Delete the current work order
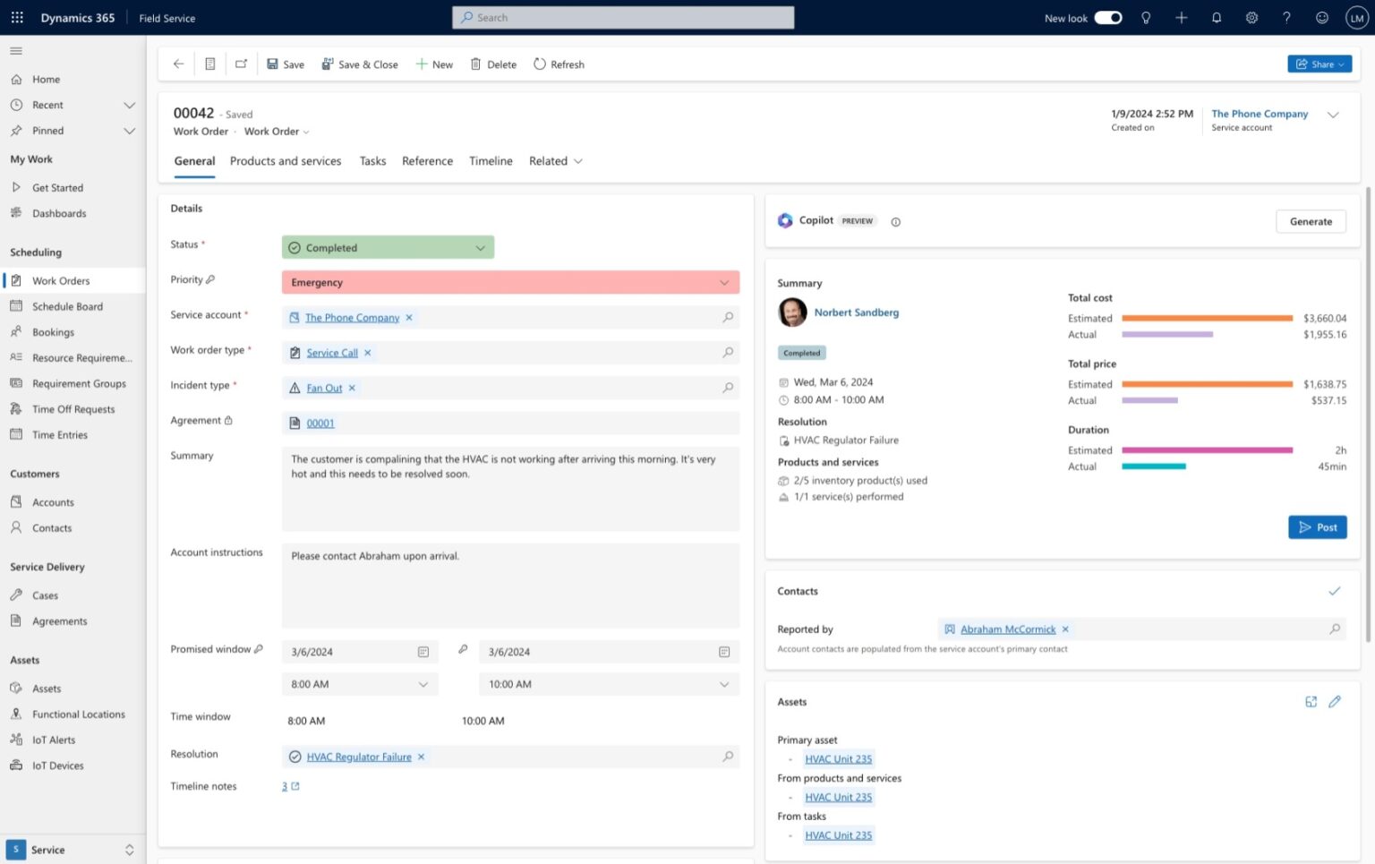Image resolution: width=1375 pixels, height=864 pixels. (x=492, y=64)
